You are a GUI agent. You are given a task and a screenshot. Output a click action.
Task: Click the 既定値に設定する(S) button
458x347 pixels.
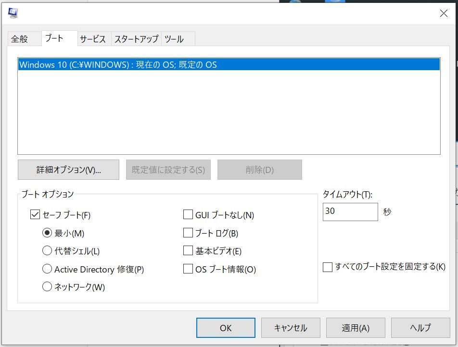pos(168,170)
